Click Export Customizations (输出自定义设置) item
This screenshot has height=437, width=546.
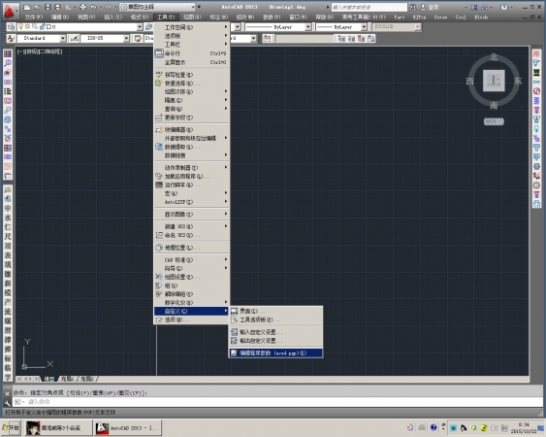tap(275, 341)
